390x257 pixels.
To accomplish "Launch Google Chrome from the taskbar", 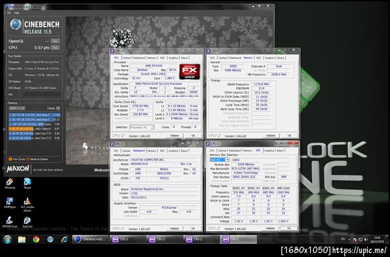I will tap(36, 239).
